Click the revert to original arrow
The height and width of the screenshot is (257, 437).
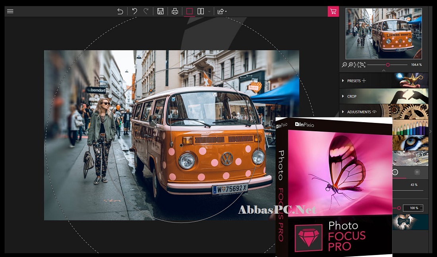[120, 12]
